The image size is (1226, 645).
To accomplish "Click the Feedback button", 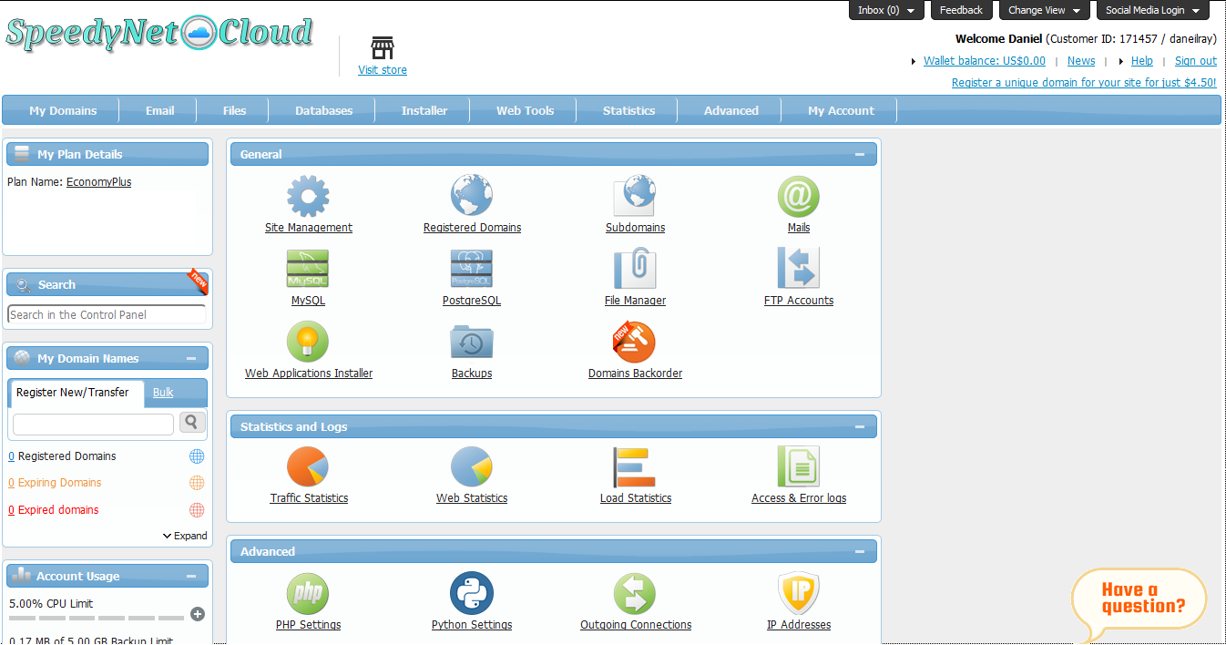I will click(961, 10).
